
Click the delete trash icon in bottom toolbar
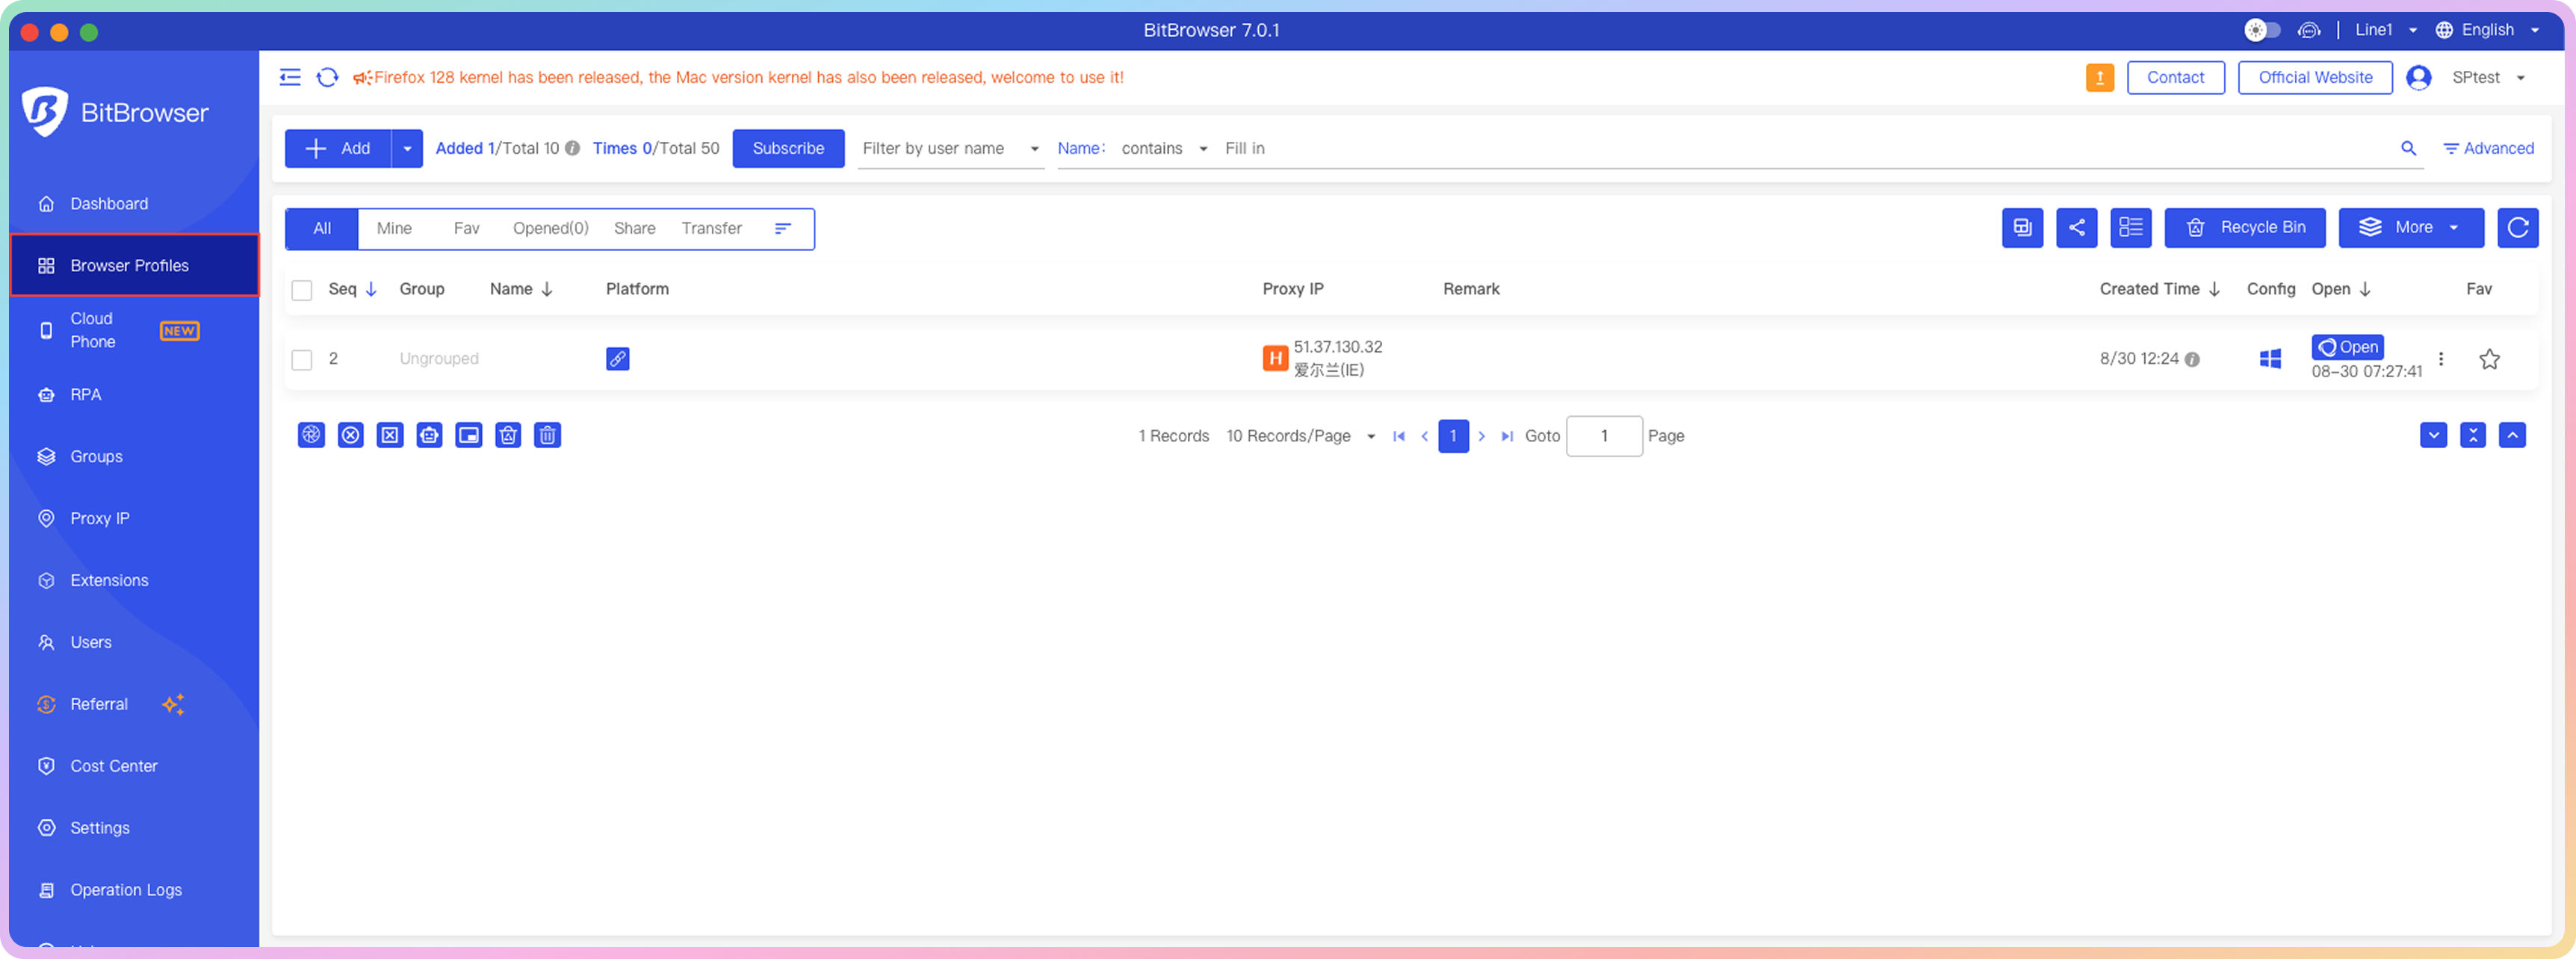[547, 436]
